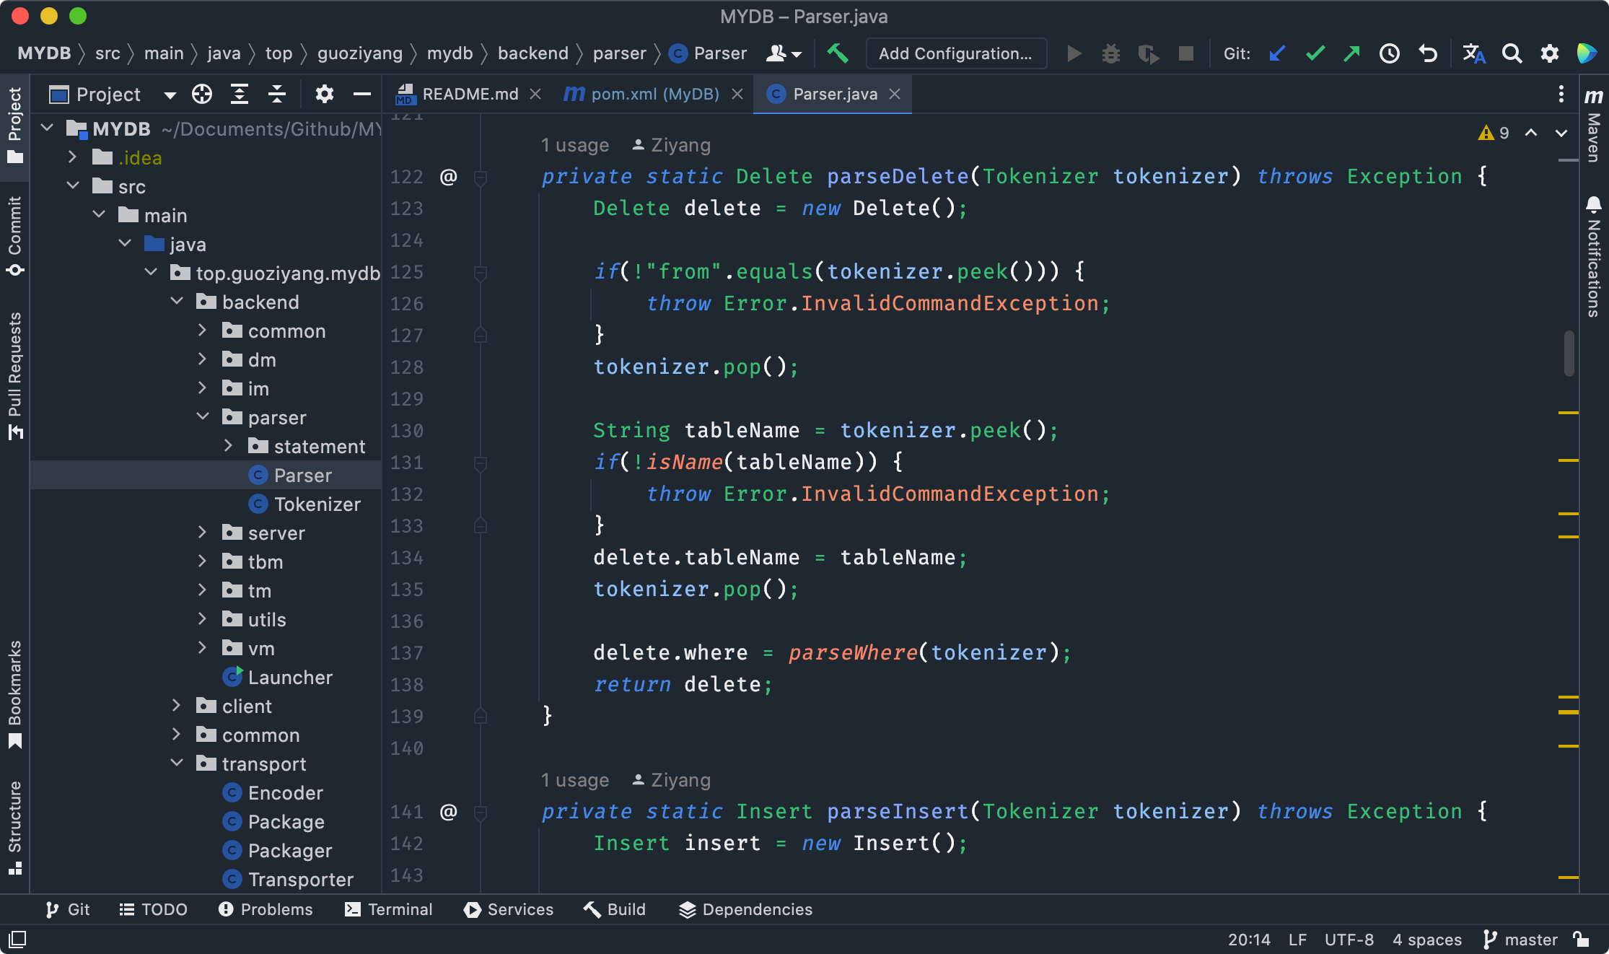Collapse the src folder

(73, 186)
